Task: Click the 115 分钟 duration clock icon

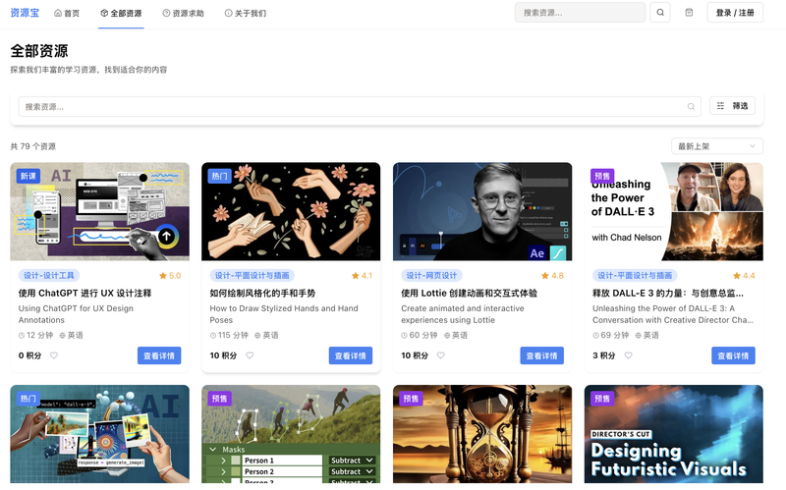Action: 213,335
